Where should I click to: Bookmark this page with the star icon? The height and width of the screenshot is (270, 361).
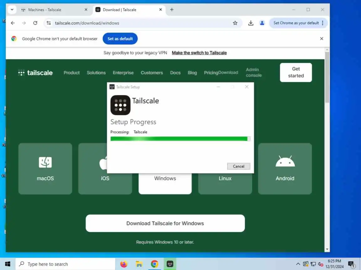click(235, 23)
